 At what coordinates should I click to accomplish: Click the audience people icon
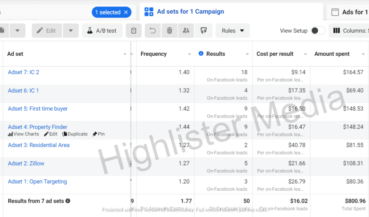(x=186, y=31)
